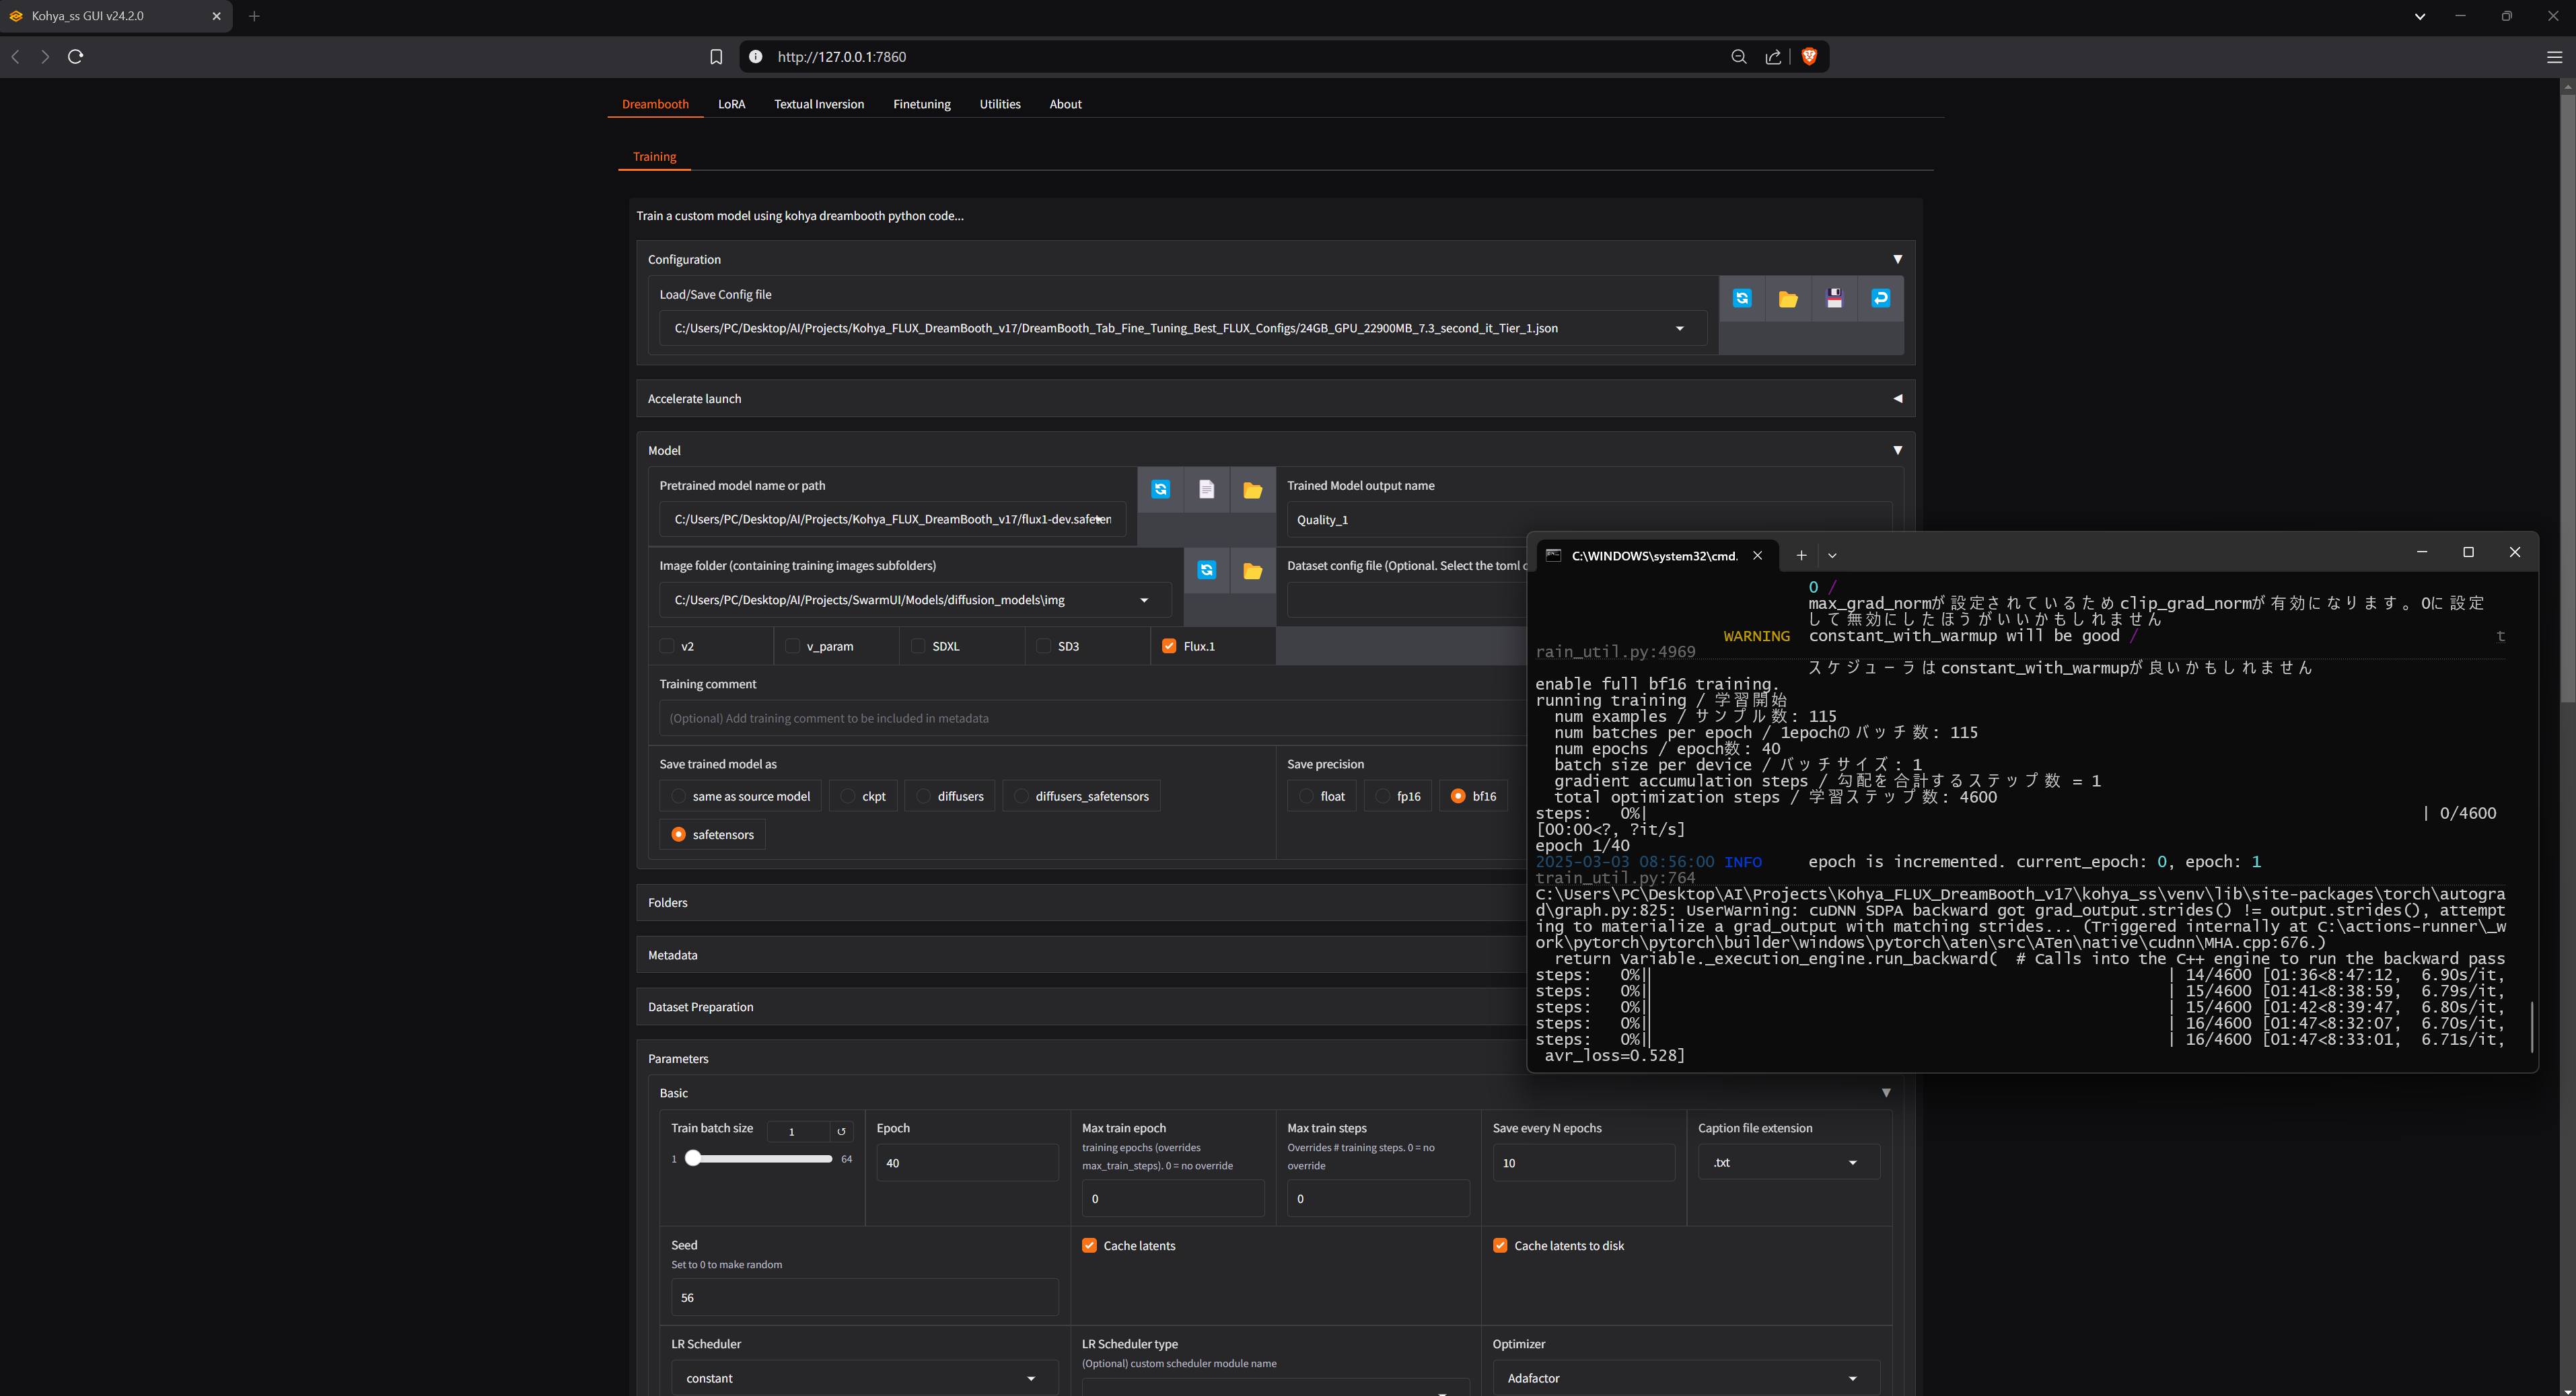Click Brave Shields icon in address bar
The image size is (2576, 1396).
click(x=1808, y=57)
